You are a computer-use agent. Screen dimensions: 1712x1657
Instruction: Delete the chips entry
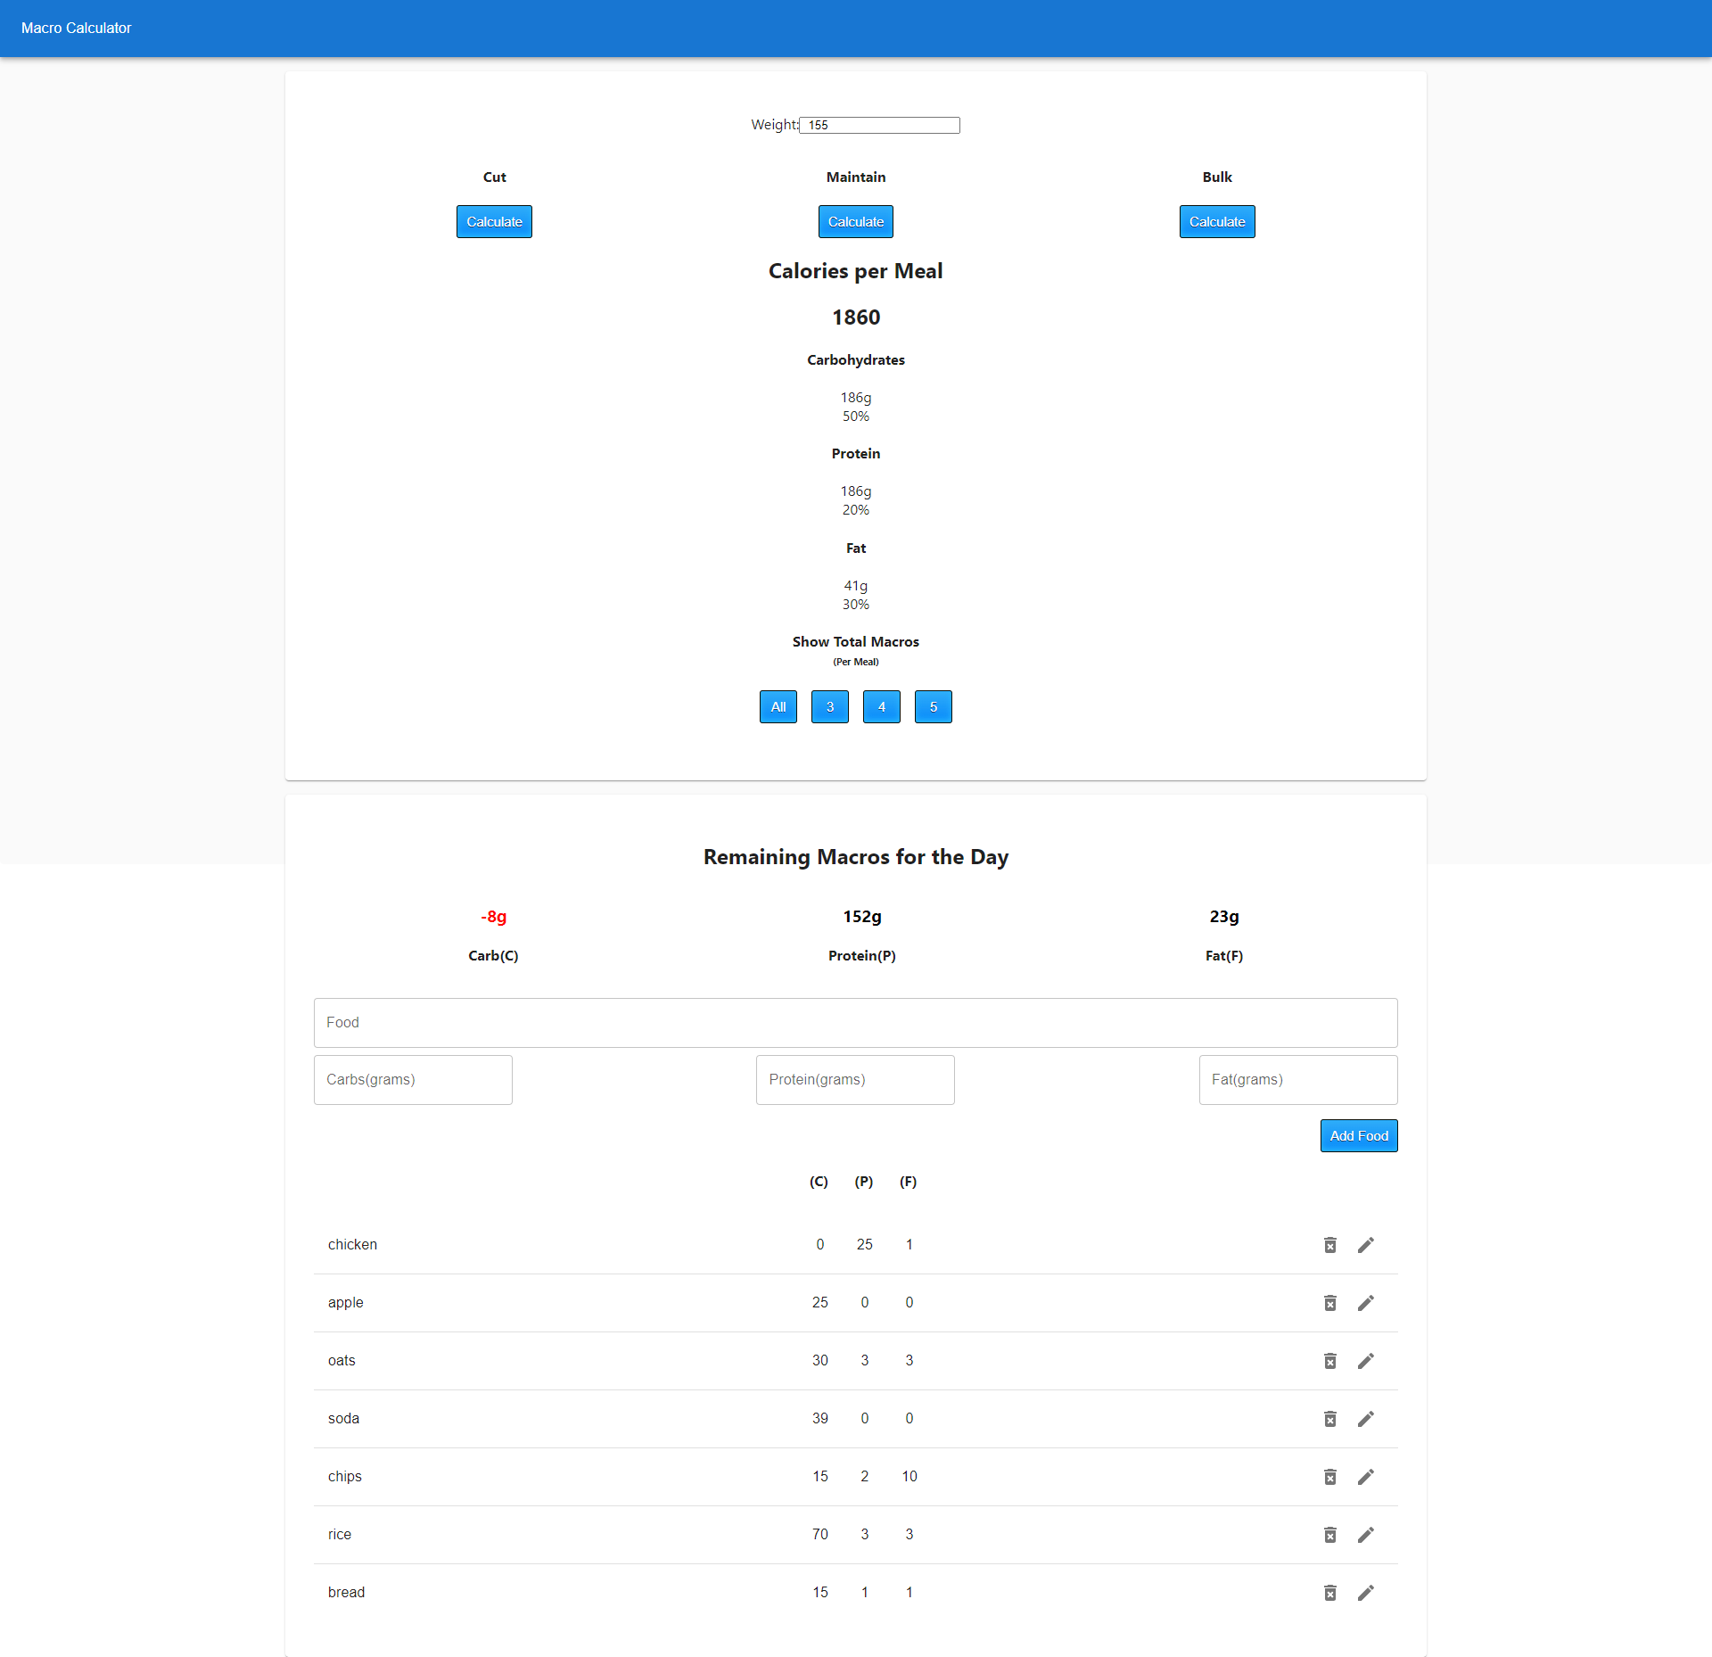[1329, 1477]
